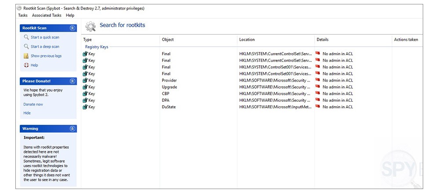Viewport: 439px width, 193px height.
Task: Click the key icon in the DuState row
Action: tap(85, 107)
